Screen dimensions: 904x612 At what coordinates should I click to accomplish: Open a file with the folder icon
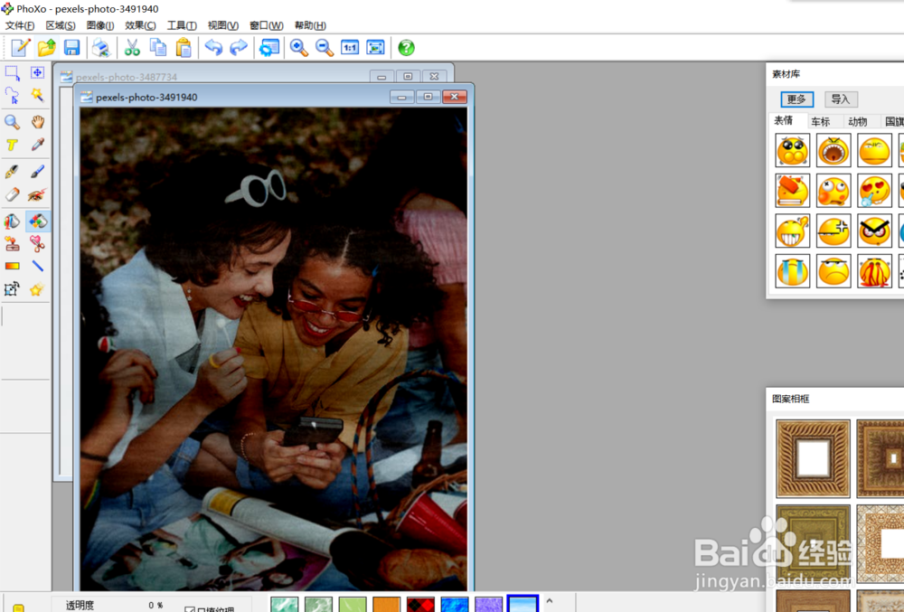(47, 47)
